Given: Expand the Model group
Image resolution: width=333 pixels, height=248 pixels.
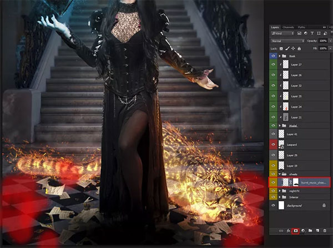Looking at the screenshot, I should (280, 126).
